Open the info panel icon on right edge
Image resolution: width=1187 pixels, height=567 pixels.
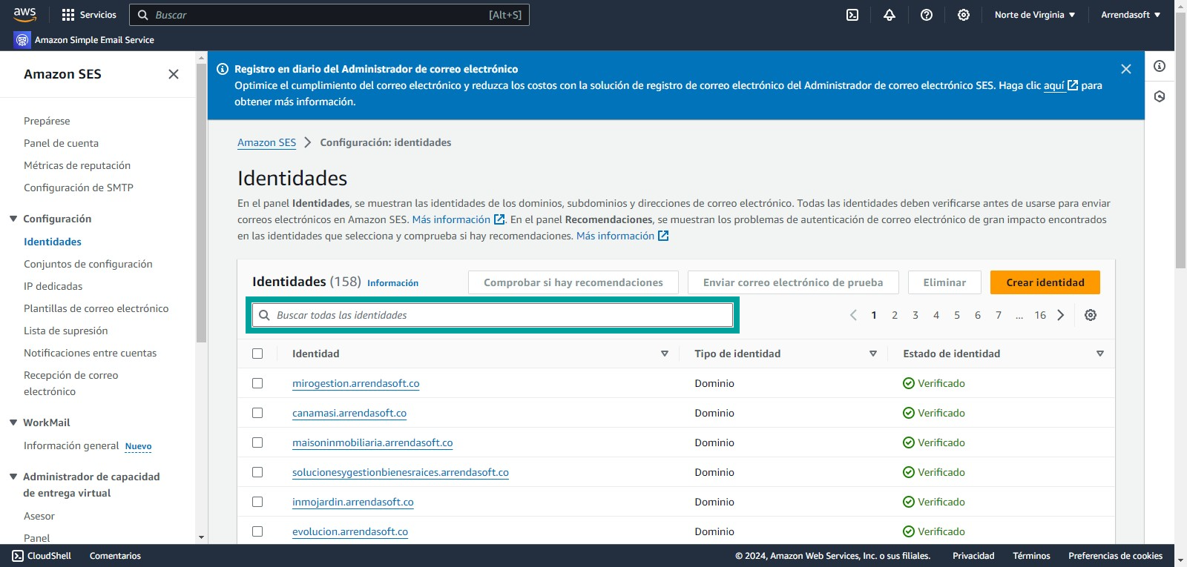tap(1160, 66)
